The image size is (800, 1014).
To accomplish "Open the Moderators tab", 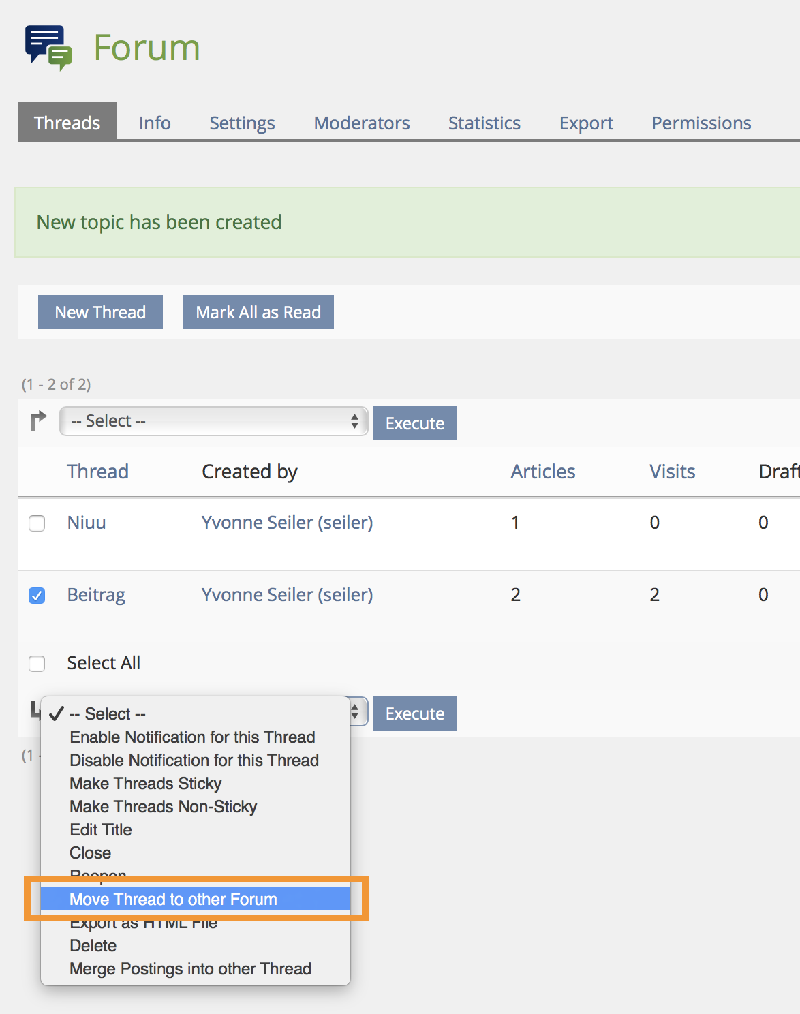I will coord(361,123).
